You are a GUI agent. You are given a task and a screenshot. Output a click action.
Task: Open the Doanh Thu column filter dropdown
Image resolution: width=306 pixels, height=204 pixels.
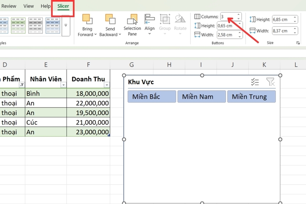click(x=107, y=85)
